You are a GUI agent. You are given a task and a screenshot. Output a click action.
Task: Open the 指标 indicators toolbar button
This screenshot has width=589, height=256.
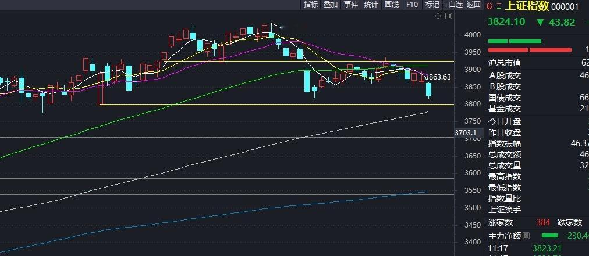[x=310, y=5]
